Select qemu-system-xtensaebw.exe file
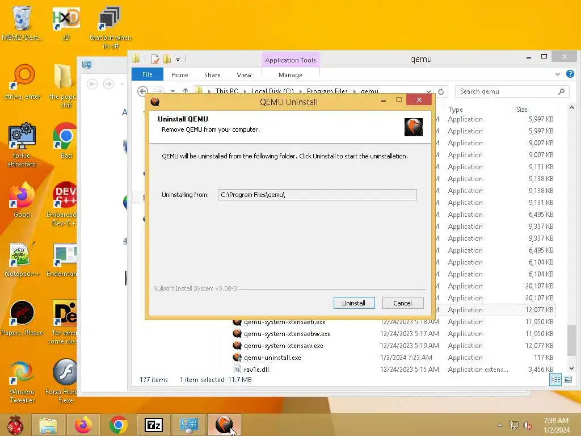 pos(287,334)
